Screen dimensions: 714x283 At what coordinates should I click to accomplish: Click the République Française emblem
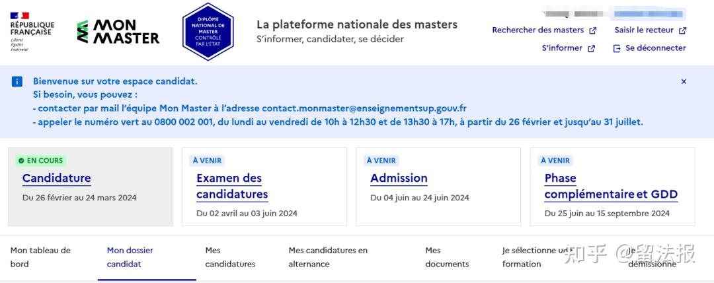coord(32,31)
